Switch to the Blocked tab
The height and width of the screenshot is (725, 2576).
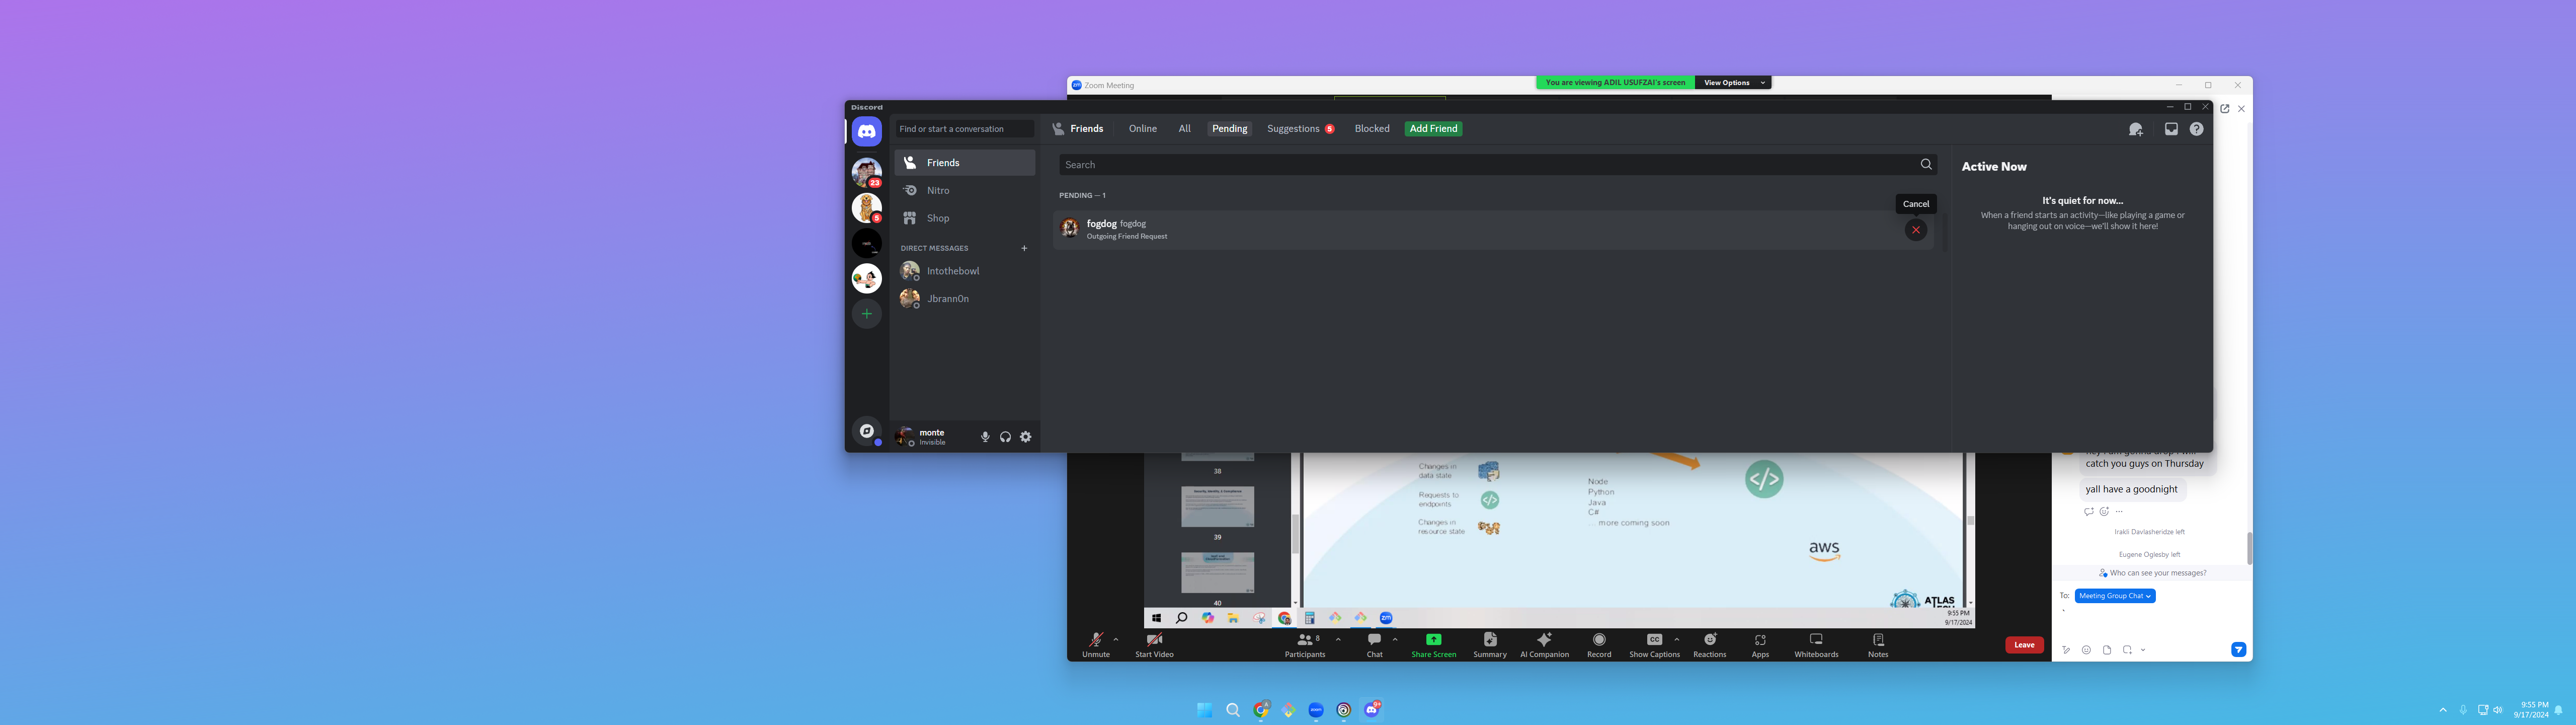click(1371, 128)
